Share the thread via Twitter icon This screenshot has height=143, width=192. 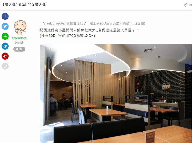[x=5, y=26]
